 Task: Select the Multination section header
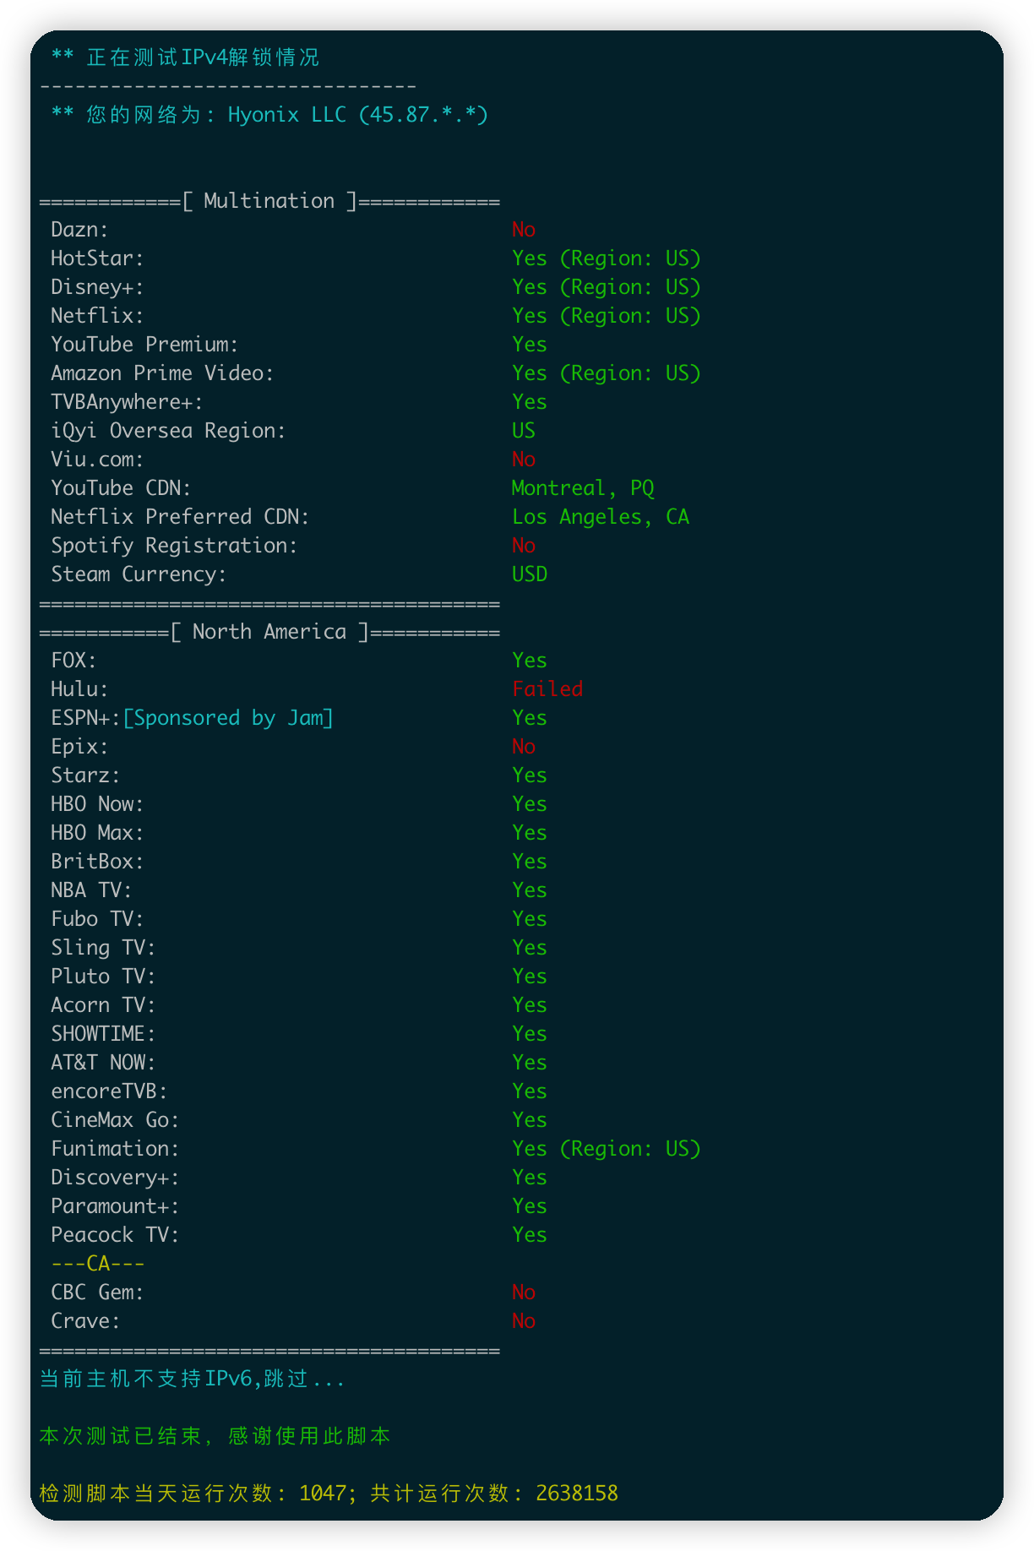[x=269, y=201]
